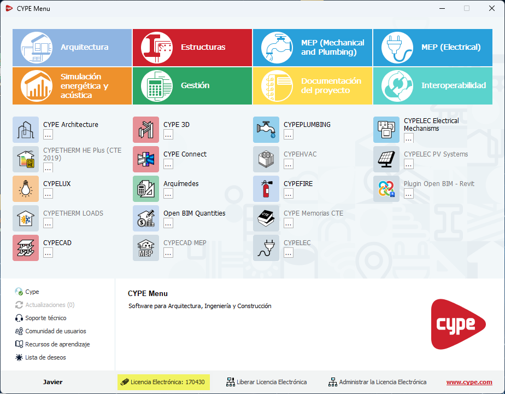Launch the CYPE Architecture program icon
Screen dimensions: 505x394
[26, 130]
